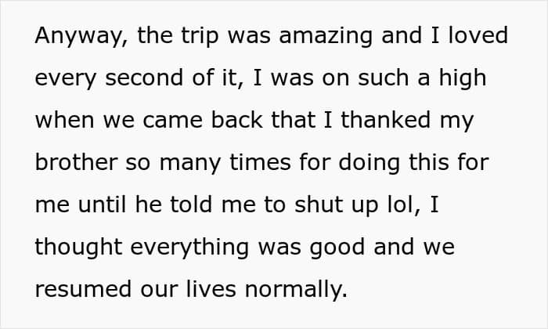
Task: Click the word 'good' in sixth line
Action: point(337,248)
